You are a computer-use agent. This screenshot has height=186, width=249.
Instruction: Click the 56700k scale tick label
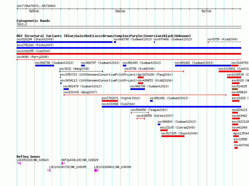click(x=206, y=11)
